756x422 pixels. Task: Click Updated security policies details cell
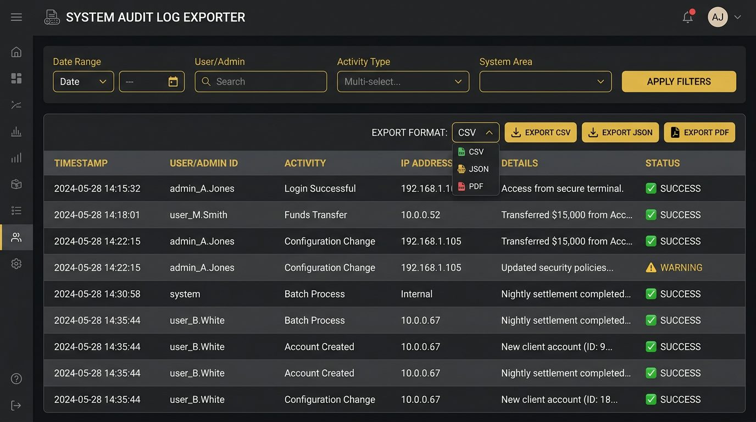tap(557, 268)
